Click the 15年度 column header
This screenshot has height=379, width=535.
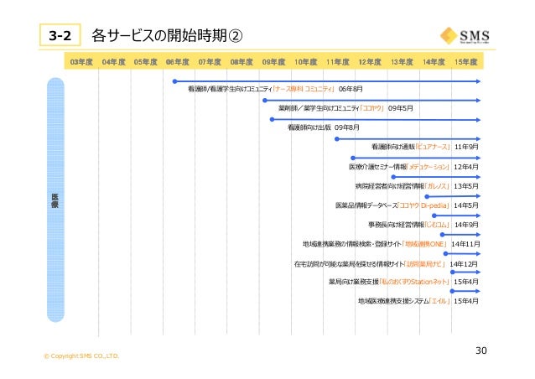(x=465, y=62)
